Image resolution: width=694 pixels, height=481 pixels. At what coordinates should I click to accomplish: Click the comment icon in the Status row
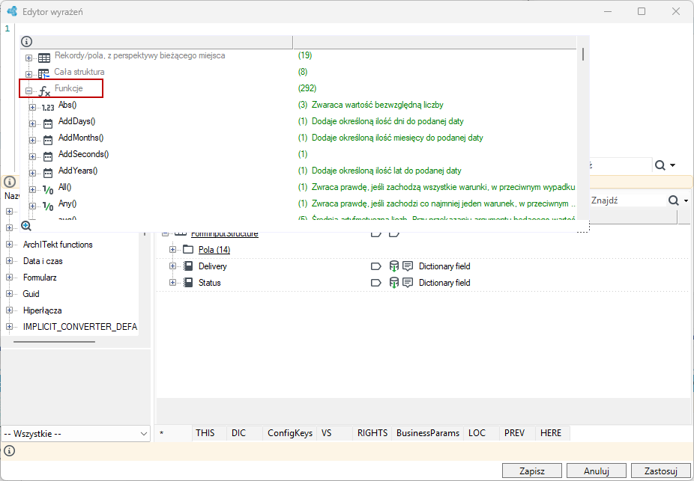click(x=408, y=283)
